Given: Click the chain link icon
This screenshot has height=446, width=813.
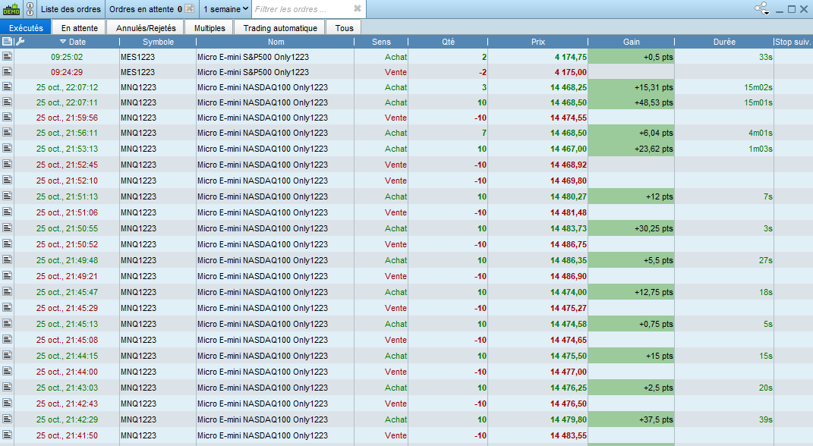Looking at the screenshot, I should 30,9.
